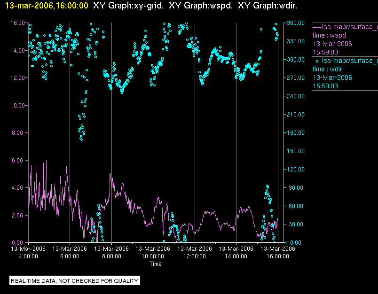Screen dimensions: 378x294
Task: Select the pink iss-mapr/surface legend entry
Action: point(345,27)
